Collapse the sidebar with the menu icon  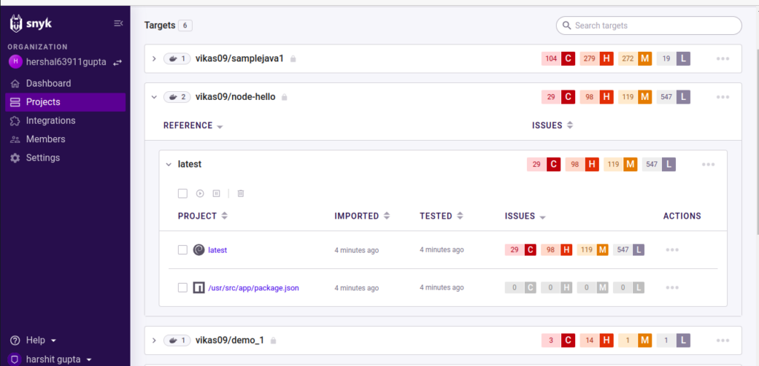(118, 24)
